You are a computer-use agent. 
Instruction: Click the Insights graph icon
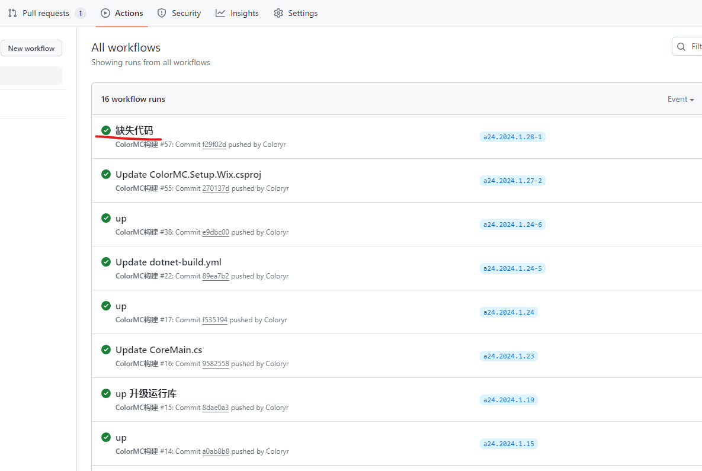(x=220, y=13)
